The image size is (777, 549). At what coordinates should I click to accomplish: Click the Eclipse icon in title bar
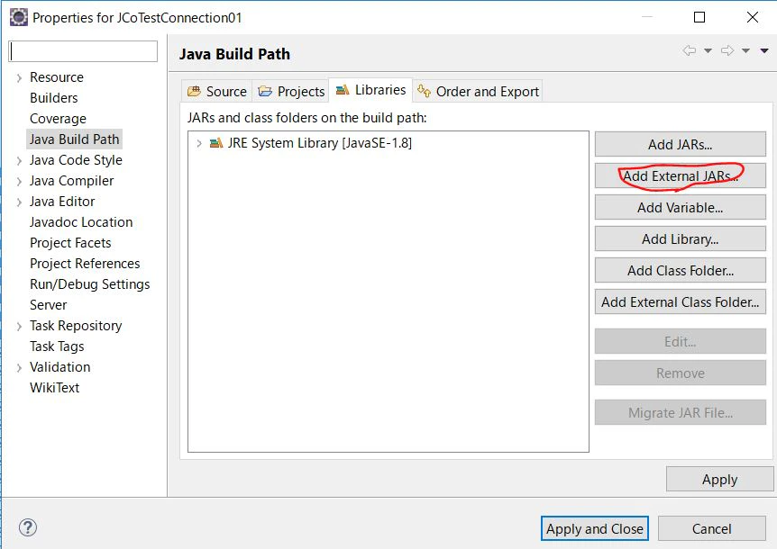pyautogui.click(x=19, y=17)
